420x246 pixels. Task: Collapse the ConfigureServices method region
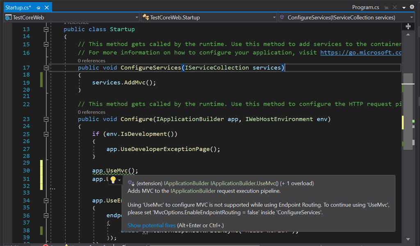tap(46, 68)
